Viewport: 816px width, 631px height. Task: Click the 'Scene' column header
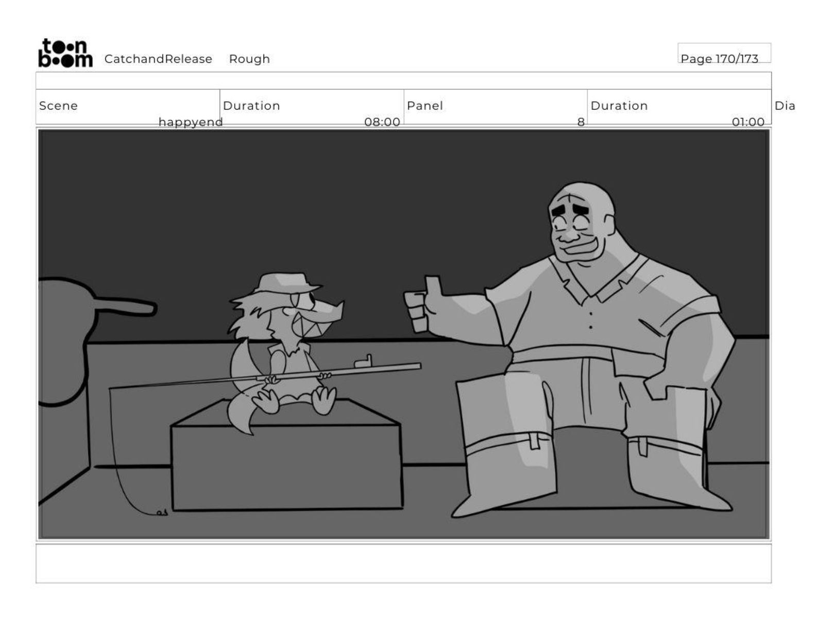[58, 106]
